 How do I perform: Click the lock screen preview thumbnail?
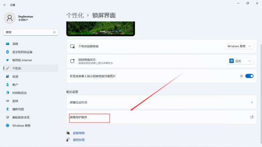pos(101,29)
